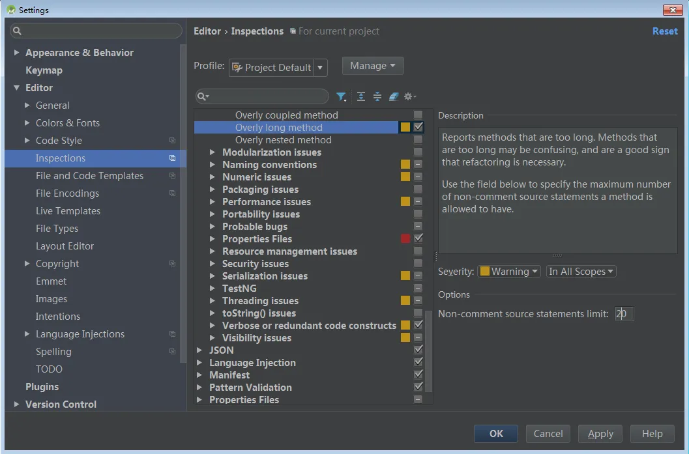
Task: Toggle the JSON inspections checkbox
Action: [x=418, y=350]
